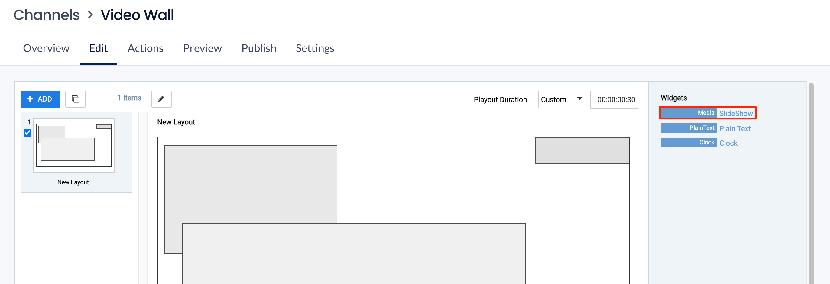Select the New Layout thumbnail
Screen dimensions: 830x284
pyautogui.click(x=74, y=146)
